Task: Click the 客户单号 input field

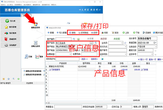Action: (118, 50)
